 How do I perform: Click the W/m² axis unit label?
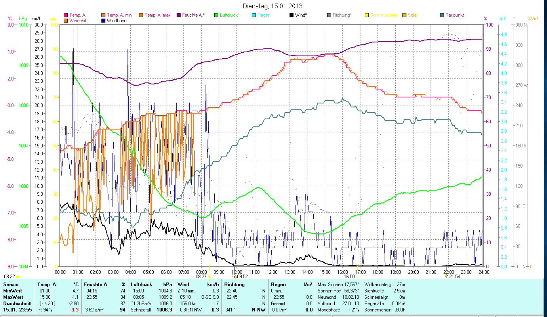click(533, 19)
